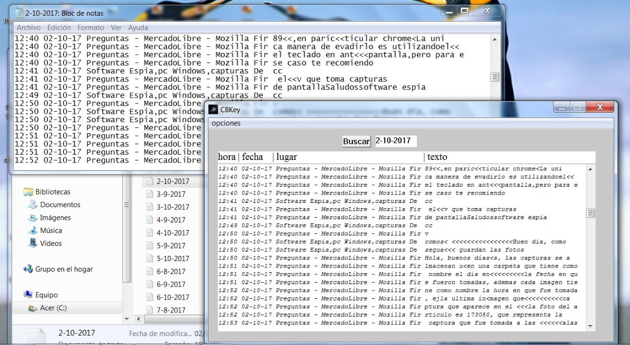Click the Bibliotecas folder icon
The width and height of the screenshot is (630, 345).
point(28,192)
